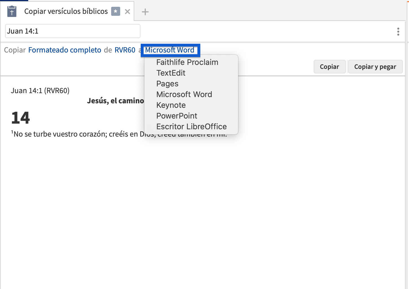The width and height of the screenshot is (409, 289).
Task: Click the Jesús, el camino heading
Action: 115,101
